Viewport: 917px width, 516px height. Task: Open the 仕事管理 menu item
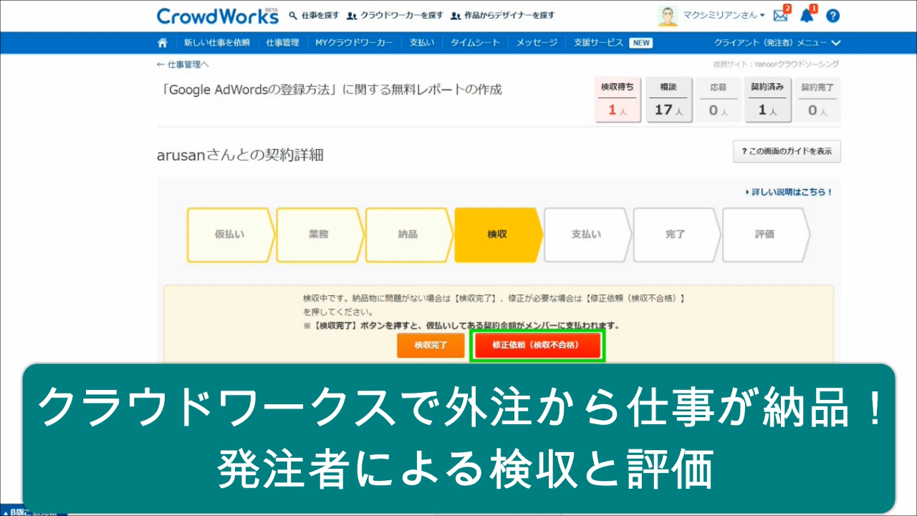click(282, 42)
